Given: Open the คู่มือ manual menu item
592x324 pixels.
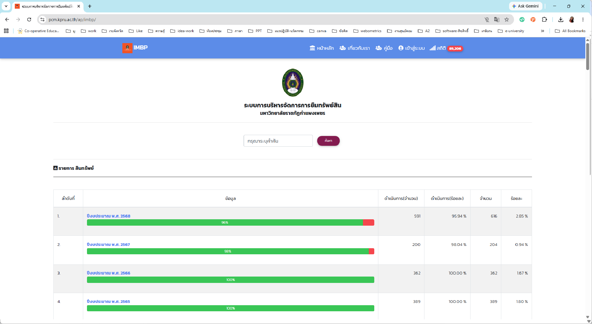Looking at the screenshot, I should tap(384, 48).
